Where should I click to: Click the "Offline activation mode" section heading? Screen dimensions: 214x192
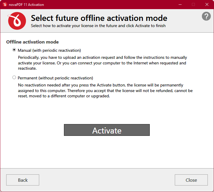(32, 42)
